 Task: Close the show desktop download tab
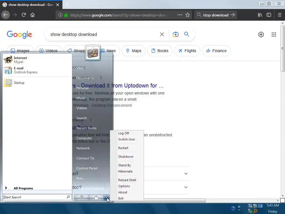[58, 5]
